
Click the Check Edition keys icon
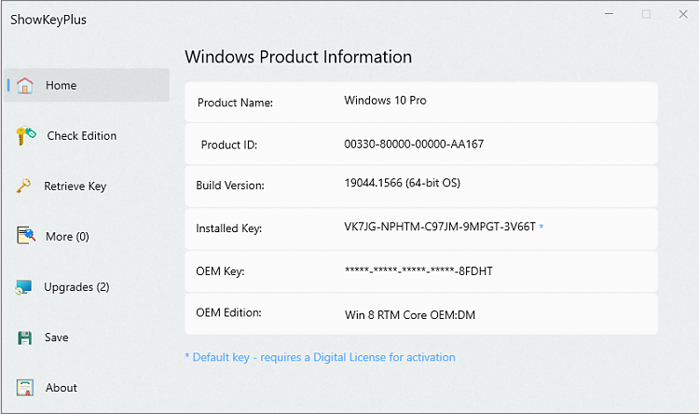26,135
